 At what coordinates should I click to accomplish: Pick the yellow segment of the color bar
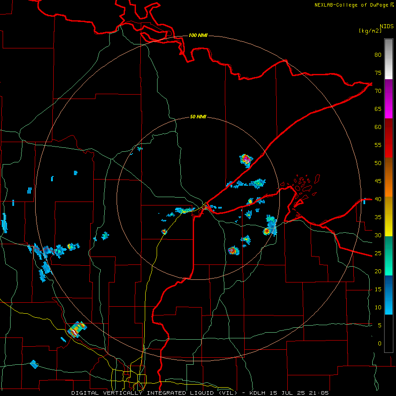coord(389,216)
